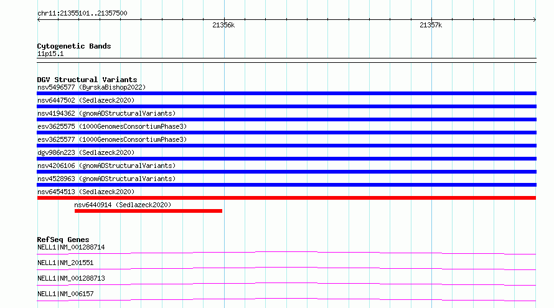Click the right arrow end of ruler
The image size is (554, 308).
coord(534,19)
